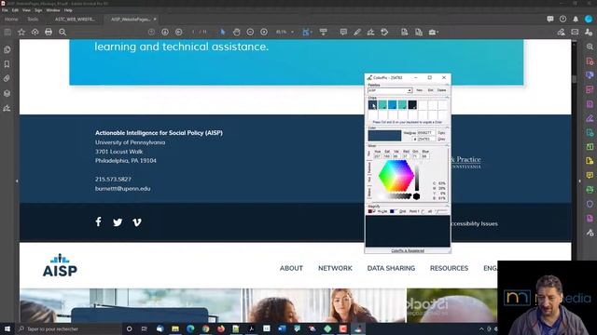Open the Window menu
Image resolution: width=597 pixels, height=335 pixels.
(53, 10)
